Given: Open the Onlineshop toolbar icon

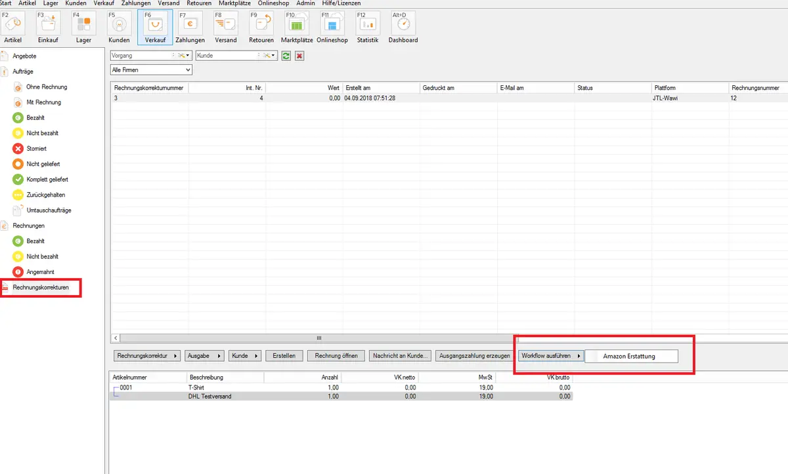Looking at the screenshot, I should (332, 28).
